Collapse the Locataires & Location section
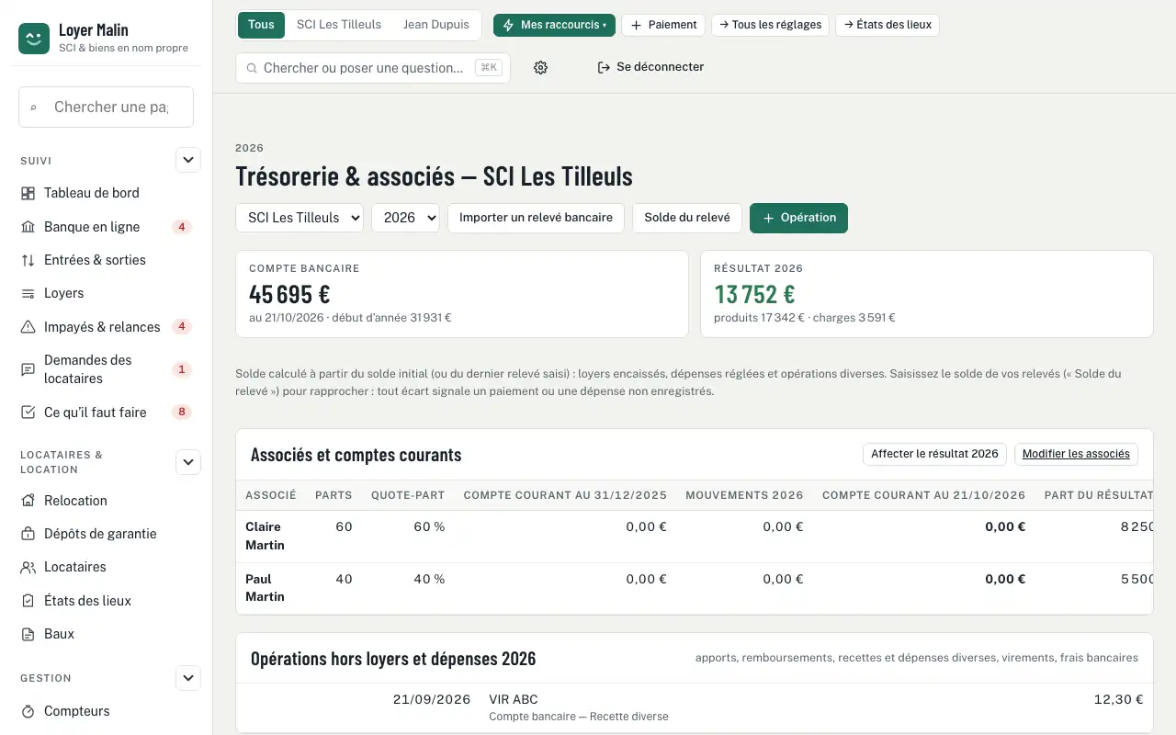The height and width of the screenshot is (735, 1176). [x=188, y=462]
